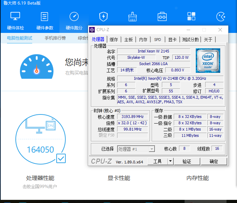
Task: Click the TDP value 120.0 W
Action: 181,57
